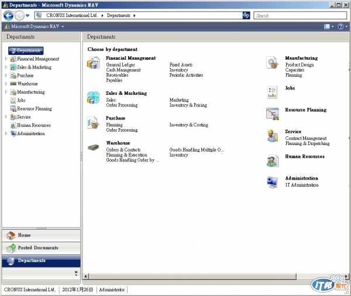Image resolution: width=351 pixels, height=296 pixels.
Task: Open Marketing link under Sales & Marketing
Action: coord(179,100)
